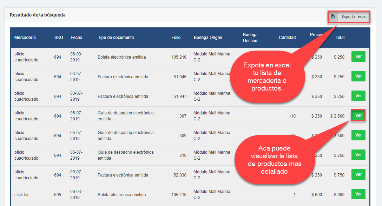Click the Total column header

340,38
